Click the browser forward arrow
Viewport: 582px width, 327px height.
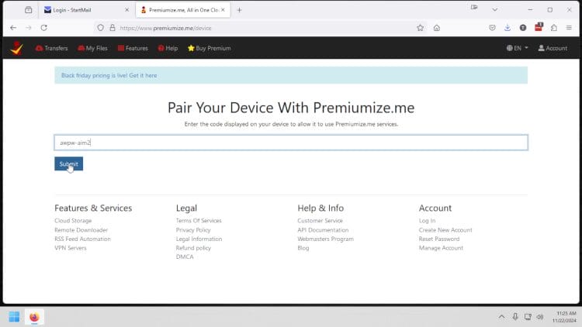click(29, 28)
